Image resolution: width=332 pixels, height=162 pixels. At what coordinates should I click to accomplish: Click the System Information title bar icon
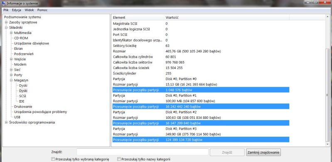(3, 3)
